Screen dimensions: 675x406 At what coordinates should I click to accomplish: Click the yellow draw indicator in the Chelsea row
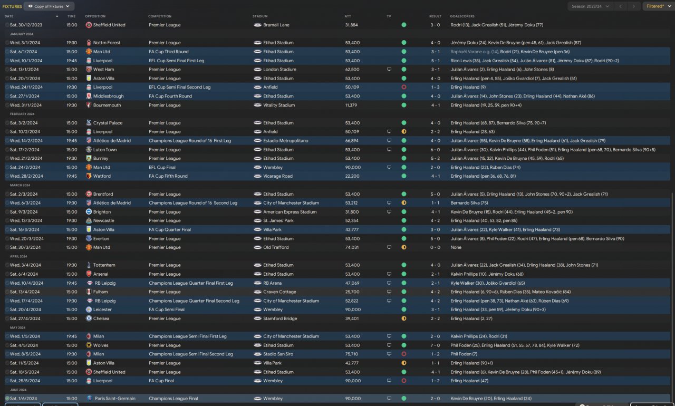tap(404, 318)
